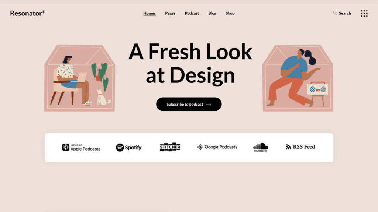Image resolution: width=378 pixels, height=212 pixels.
Task: Open the Spotify logo
Action: [129, 147]
